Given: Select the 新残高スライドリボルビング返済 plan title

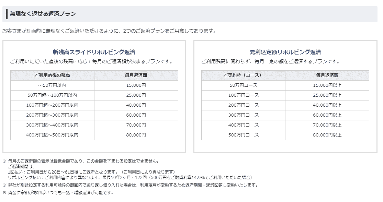Looking at the screenshot, I should [94, 52].
